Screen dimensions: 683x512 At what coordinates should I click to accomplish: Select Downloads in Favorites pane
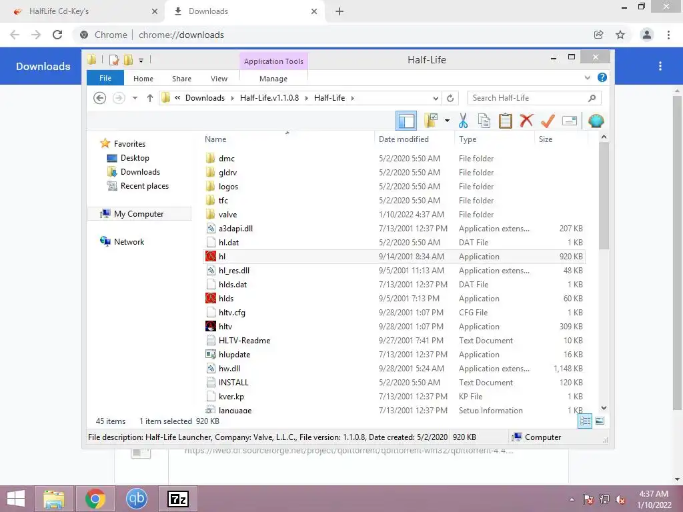140,172
